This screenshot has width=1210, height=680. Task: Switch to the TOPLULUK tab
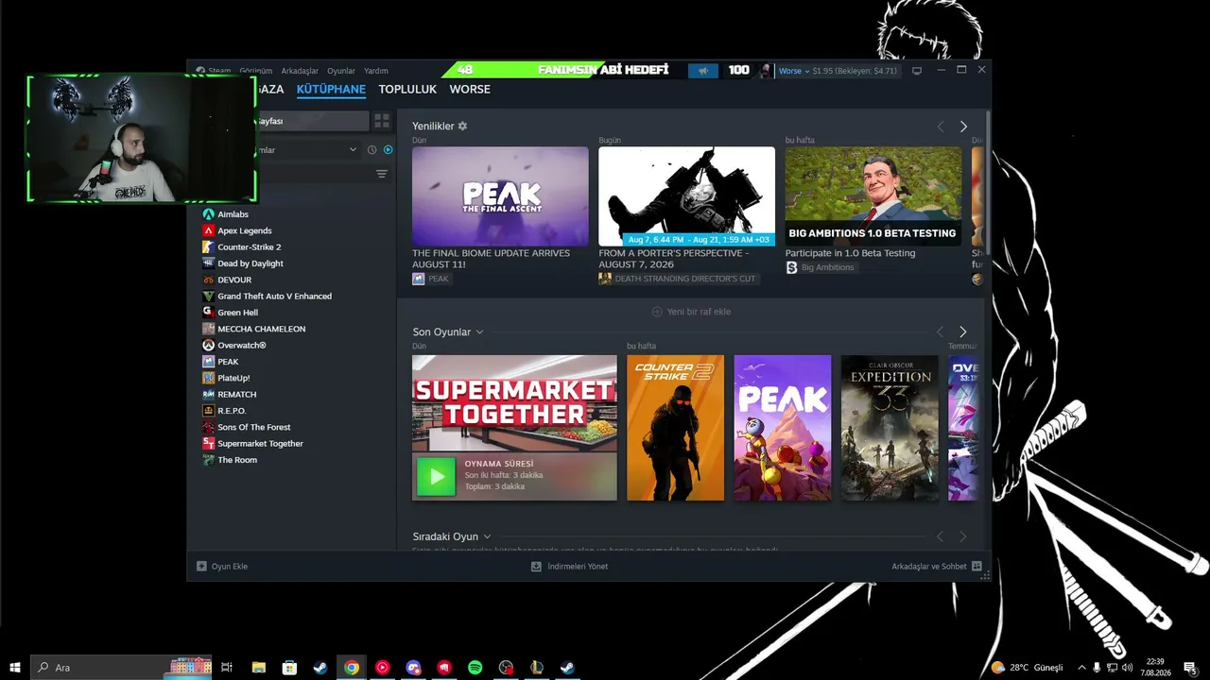pos(407,90)
